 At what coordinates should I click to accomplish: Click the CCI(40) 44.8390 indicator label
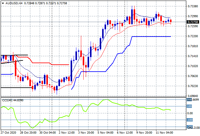tap(13, 100)
